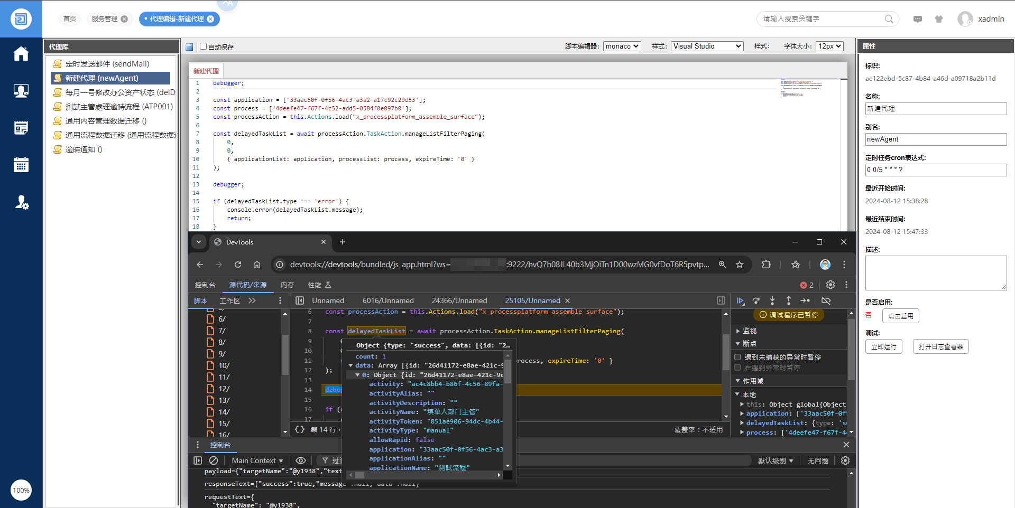Step over next function call
Screen dimensions: 1015x508
click(756, 300)
